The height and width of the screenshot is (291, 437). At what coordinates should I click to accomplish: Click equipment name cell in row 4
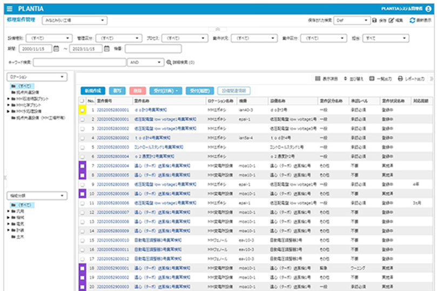[x=280, y=138]
